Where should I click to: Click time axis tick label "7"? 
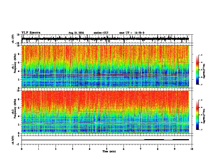click(x=141, y=149)
